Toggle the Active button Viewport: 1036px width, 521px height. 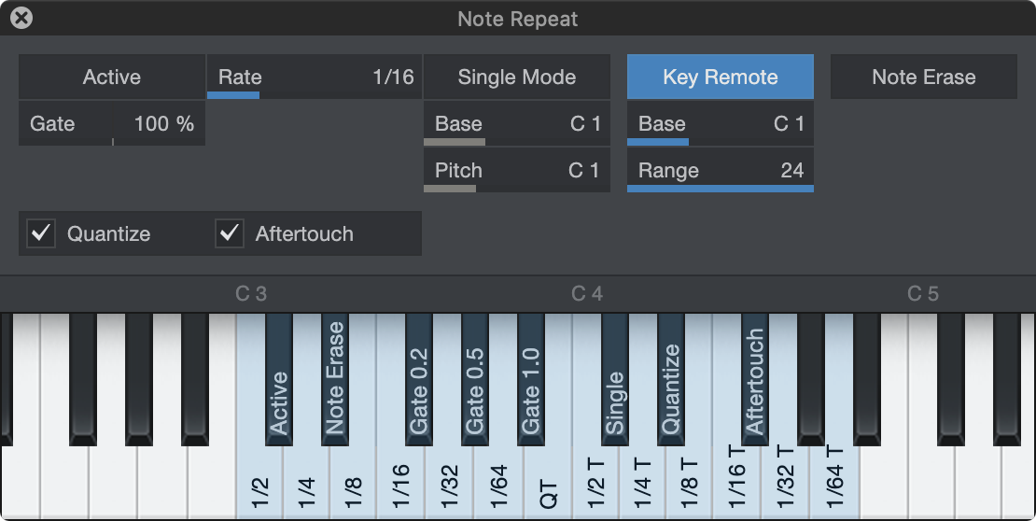point(112,77)
